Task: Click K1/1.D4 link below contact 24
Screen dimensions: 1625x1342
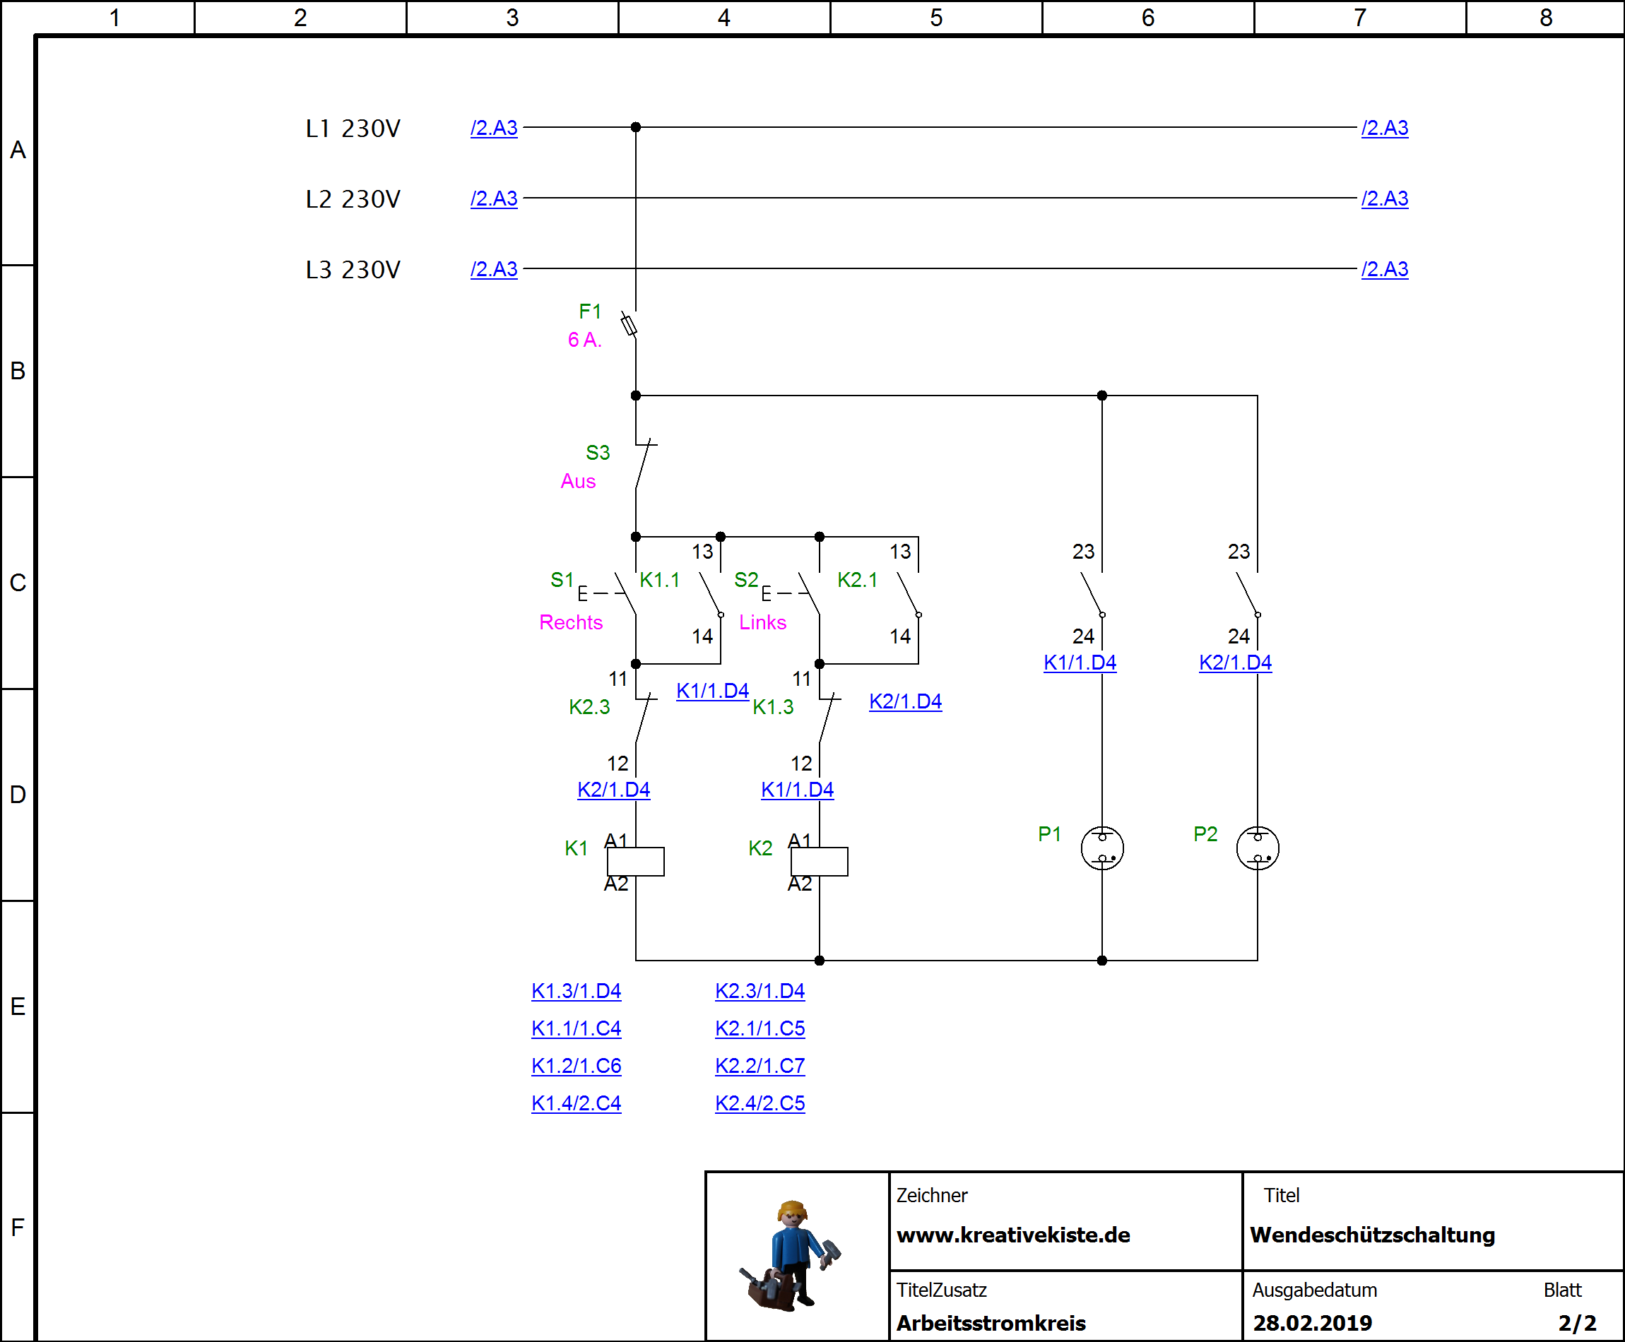Action: [x=1079, y=663]
